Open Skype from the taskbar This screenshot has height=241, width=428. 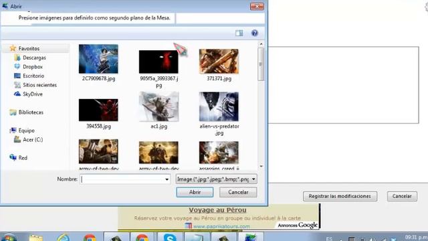pos(170,237)
